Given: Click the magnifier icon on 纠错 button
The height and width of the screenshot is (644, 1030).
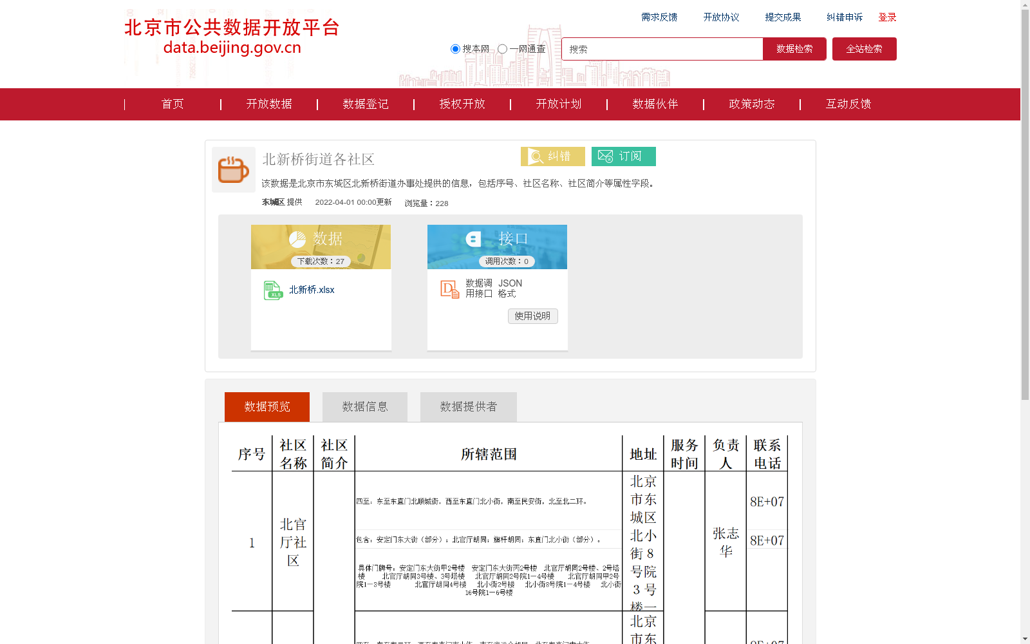Looking at the screenshot, I should click(x=536, y=156).
